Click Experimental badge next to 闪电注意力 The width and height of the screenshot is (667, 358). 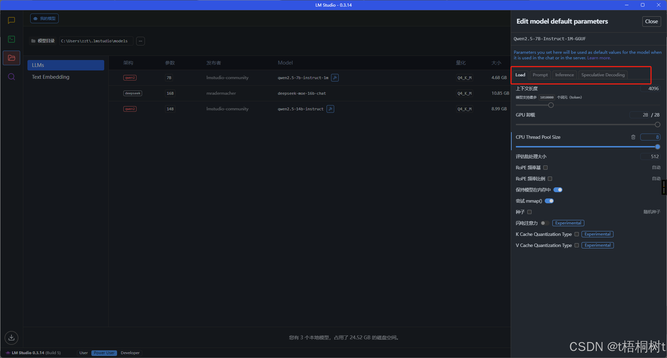tap(568, 223)
